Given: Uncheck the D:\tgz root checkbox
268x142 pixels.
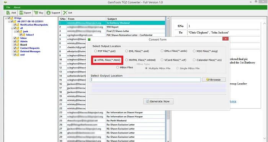Looking at the screenshot, I should click(x=9, y=18).
